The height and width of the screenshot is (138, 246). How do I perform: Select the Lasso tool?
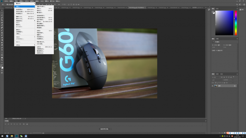point(2,15)
